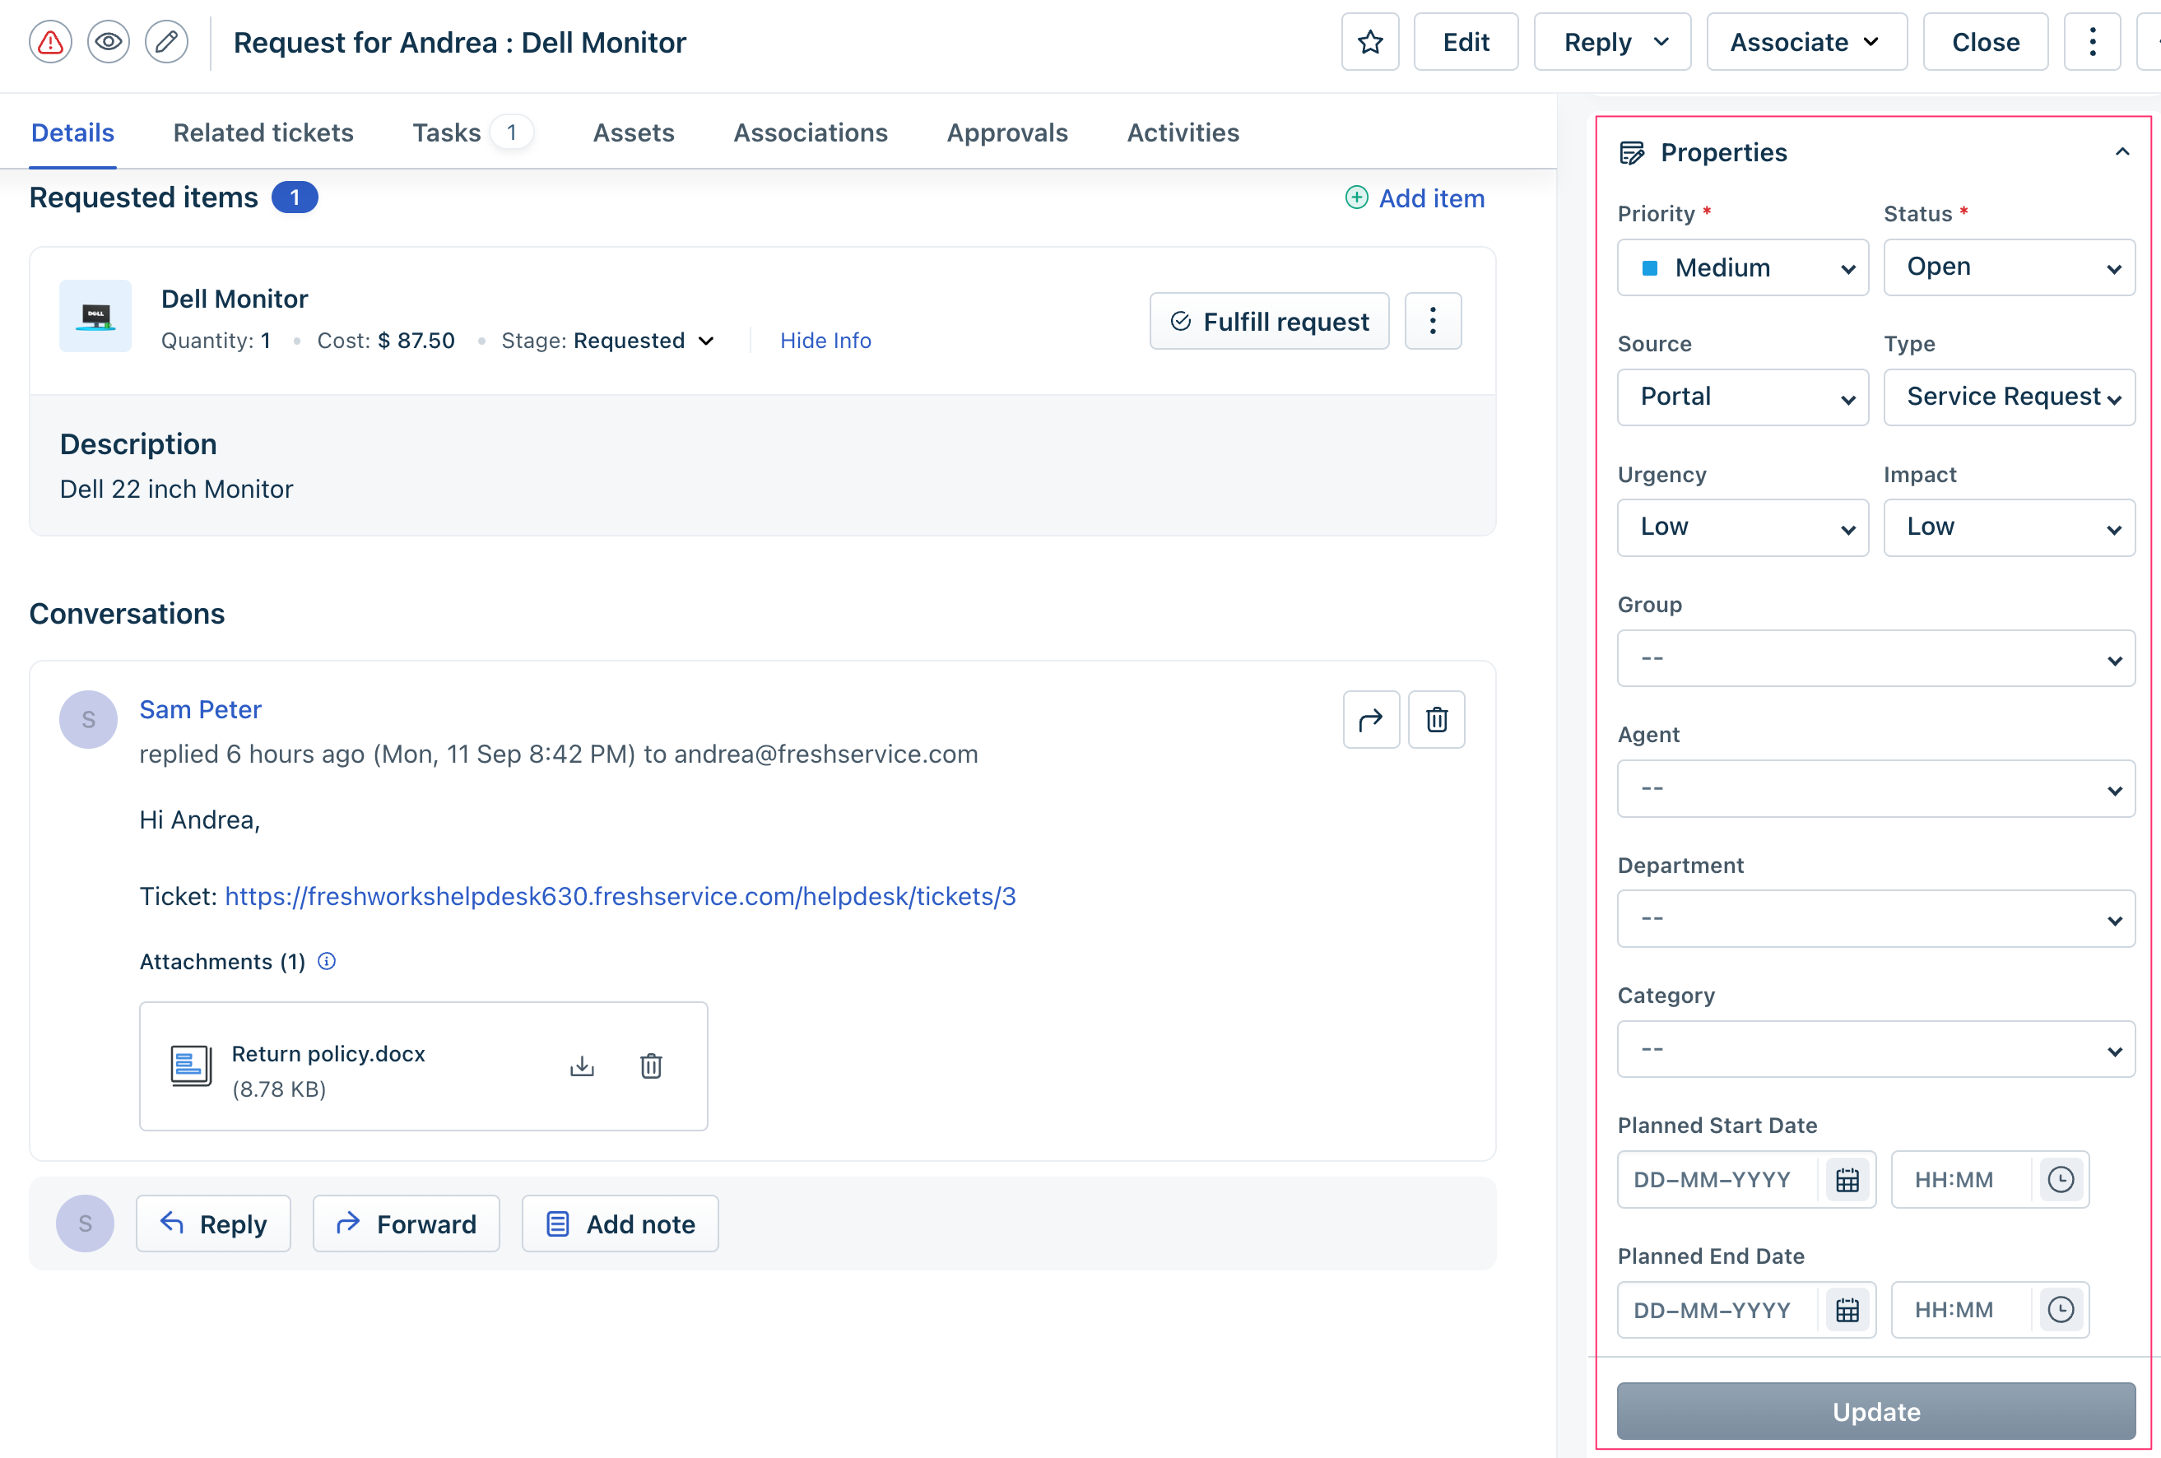Click the Fulfill request button
This screenshot has height=1458, width=2161.
click(x=1269, y=322)
